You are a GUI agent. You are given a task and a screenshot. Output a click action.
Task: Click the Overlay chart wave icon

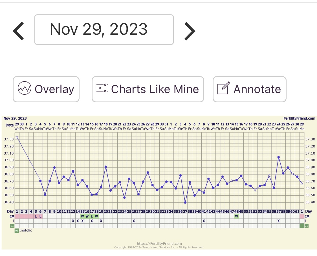tap(24, 89)
